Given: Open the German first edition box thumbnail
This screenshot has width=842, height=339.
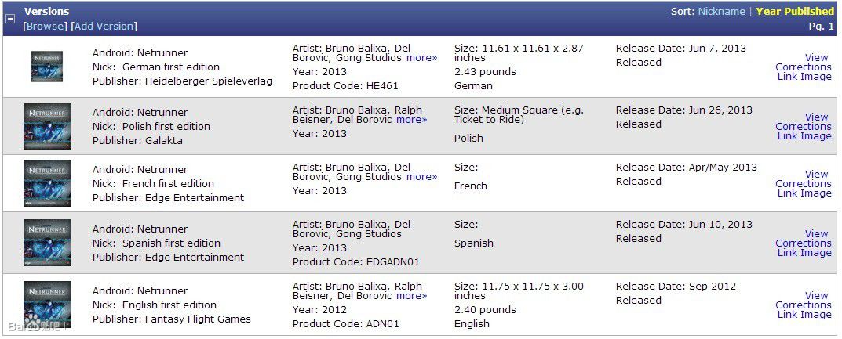Looking at the screenshot, I should point(47,67).
